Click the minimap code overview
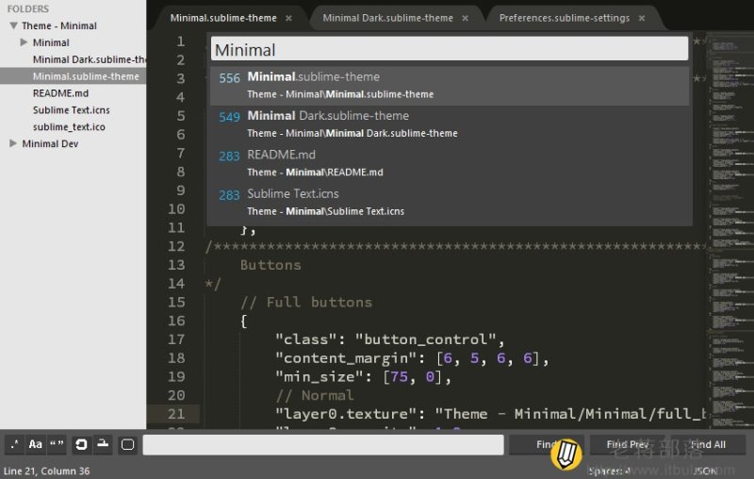Screen dimensions: 754x479 [731, 230]
